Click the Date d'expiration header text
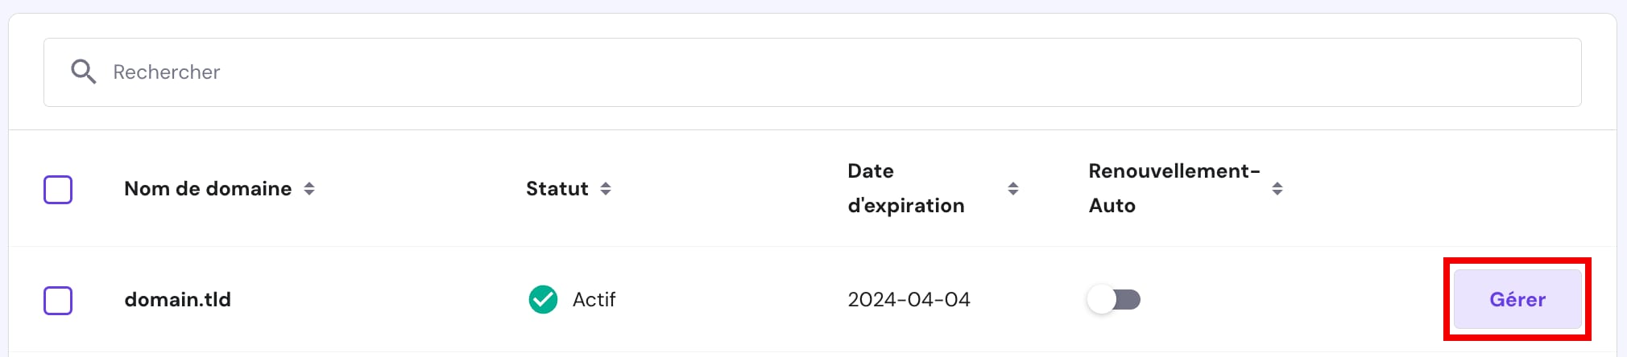 [x=905, y=188]
